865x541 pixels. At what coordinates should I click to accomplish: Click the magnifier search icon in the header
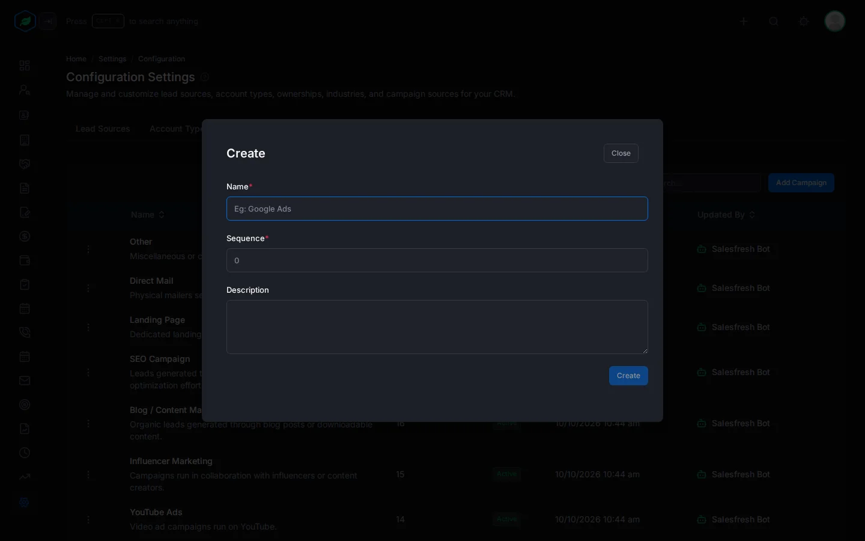[774, 22]
